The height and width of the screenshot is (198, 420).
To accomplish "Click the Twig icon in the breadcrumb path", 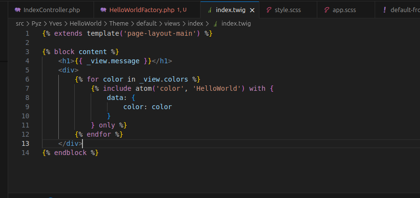I will pyautogui.click(x=215, y=24).
